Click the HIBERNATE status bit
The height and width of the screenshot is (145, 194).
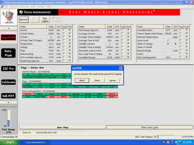coord(40,77)
